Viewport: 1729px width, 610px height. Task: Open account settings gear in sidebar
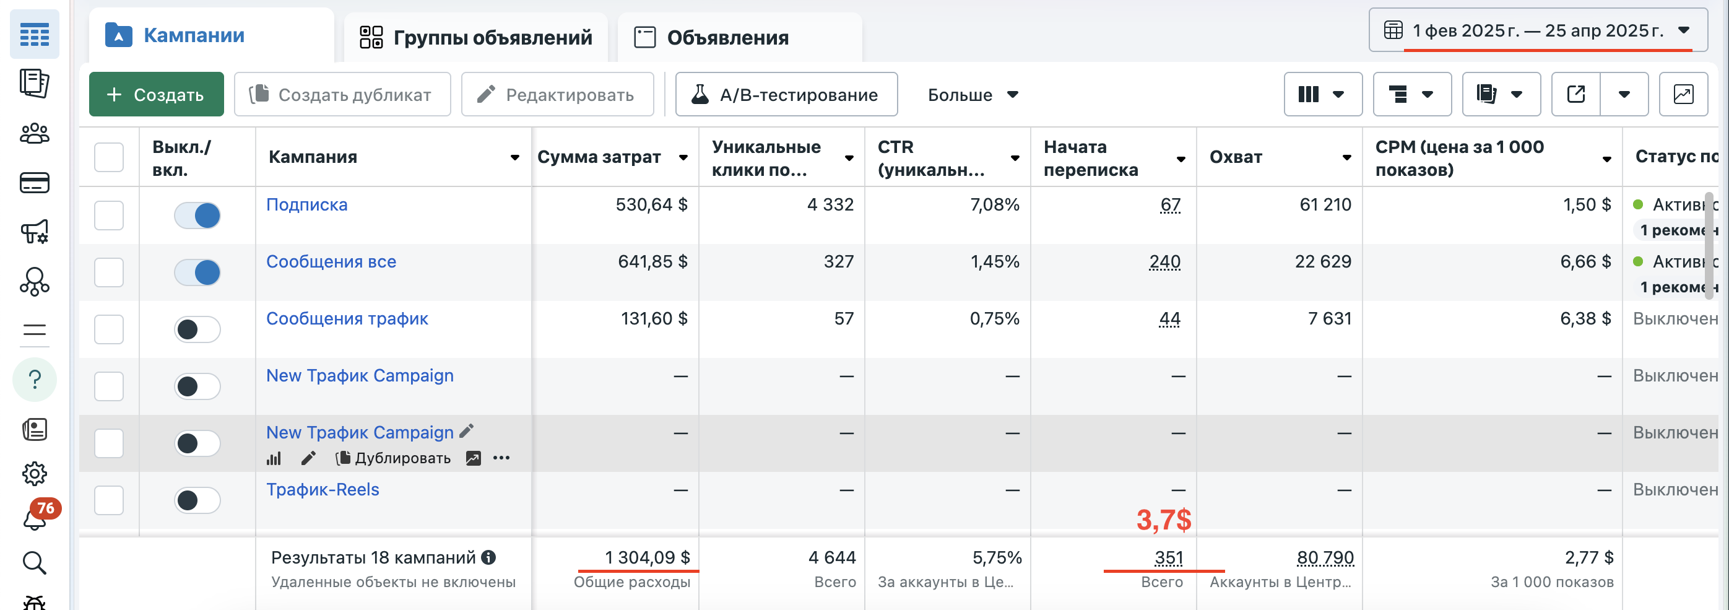(35, 473)
